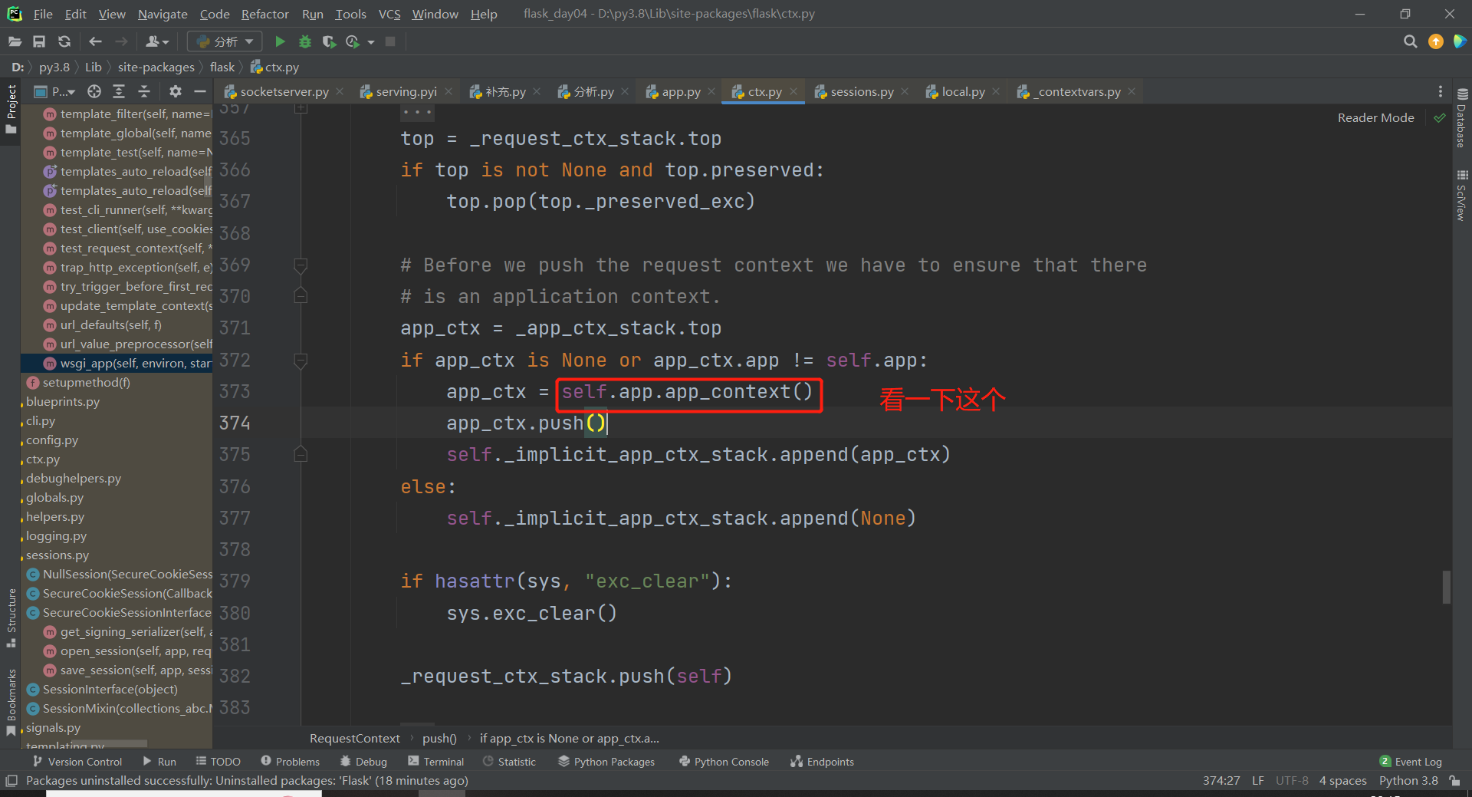
Task: Click the Save All toolbar icon
Action: point(39,41)
